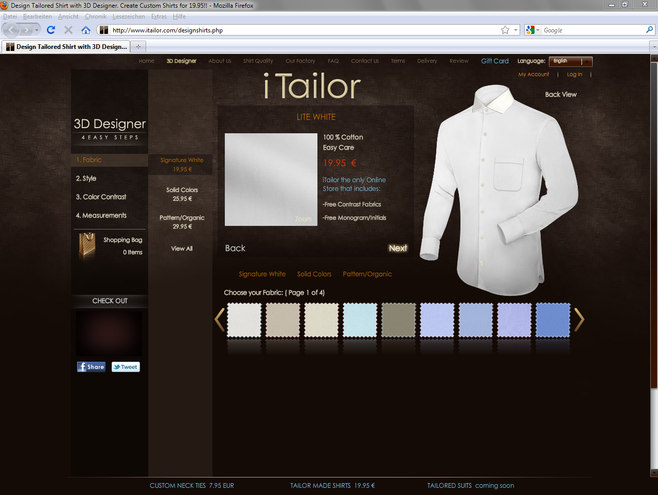Open My Account link
This screenshot has height=495, width=658.
click(x=533, y=74)
